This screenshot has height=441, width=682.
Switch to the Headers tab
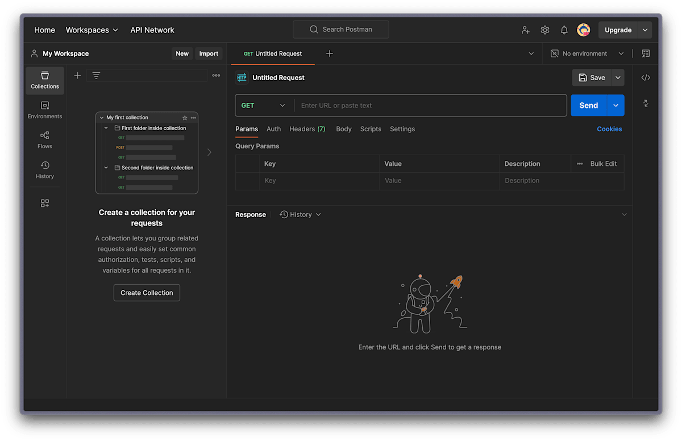[307, 129]
